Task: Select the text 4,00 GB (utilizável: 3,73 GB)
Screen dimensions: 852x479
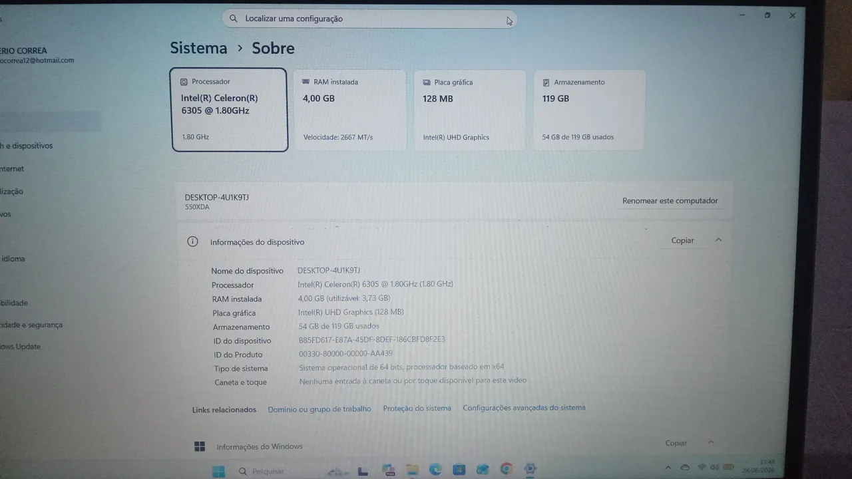Action: [x=344, y=298]
